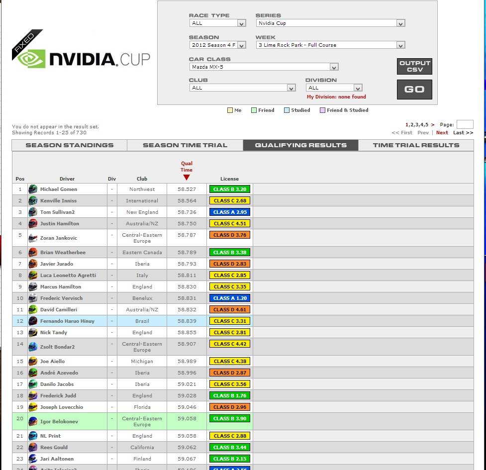Open the Time Trial Results tab

pos(416,145)
